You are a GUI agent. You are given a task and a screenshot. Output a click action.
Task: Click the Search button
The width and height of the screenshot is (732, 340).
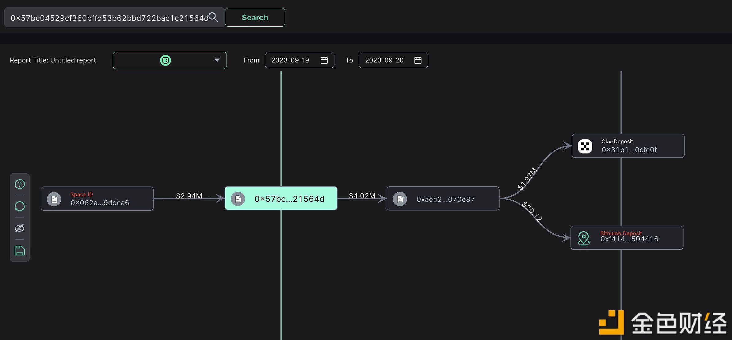[x=255, y=17]
